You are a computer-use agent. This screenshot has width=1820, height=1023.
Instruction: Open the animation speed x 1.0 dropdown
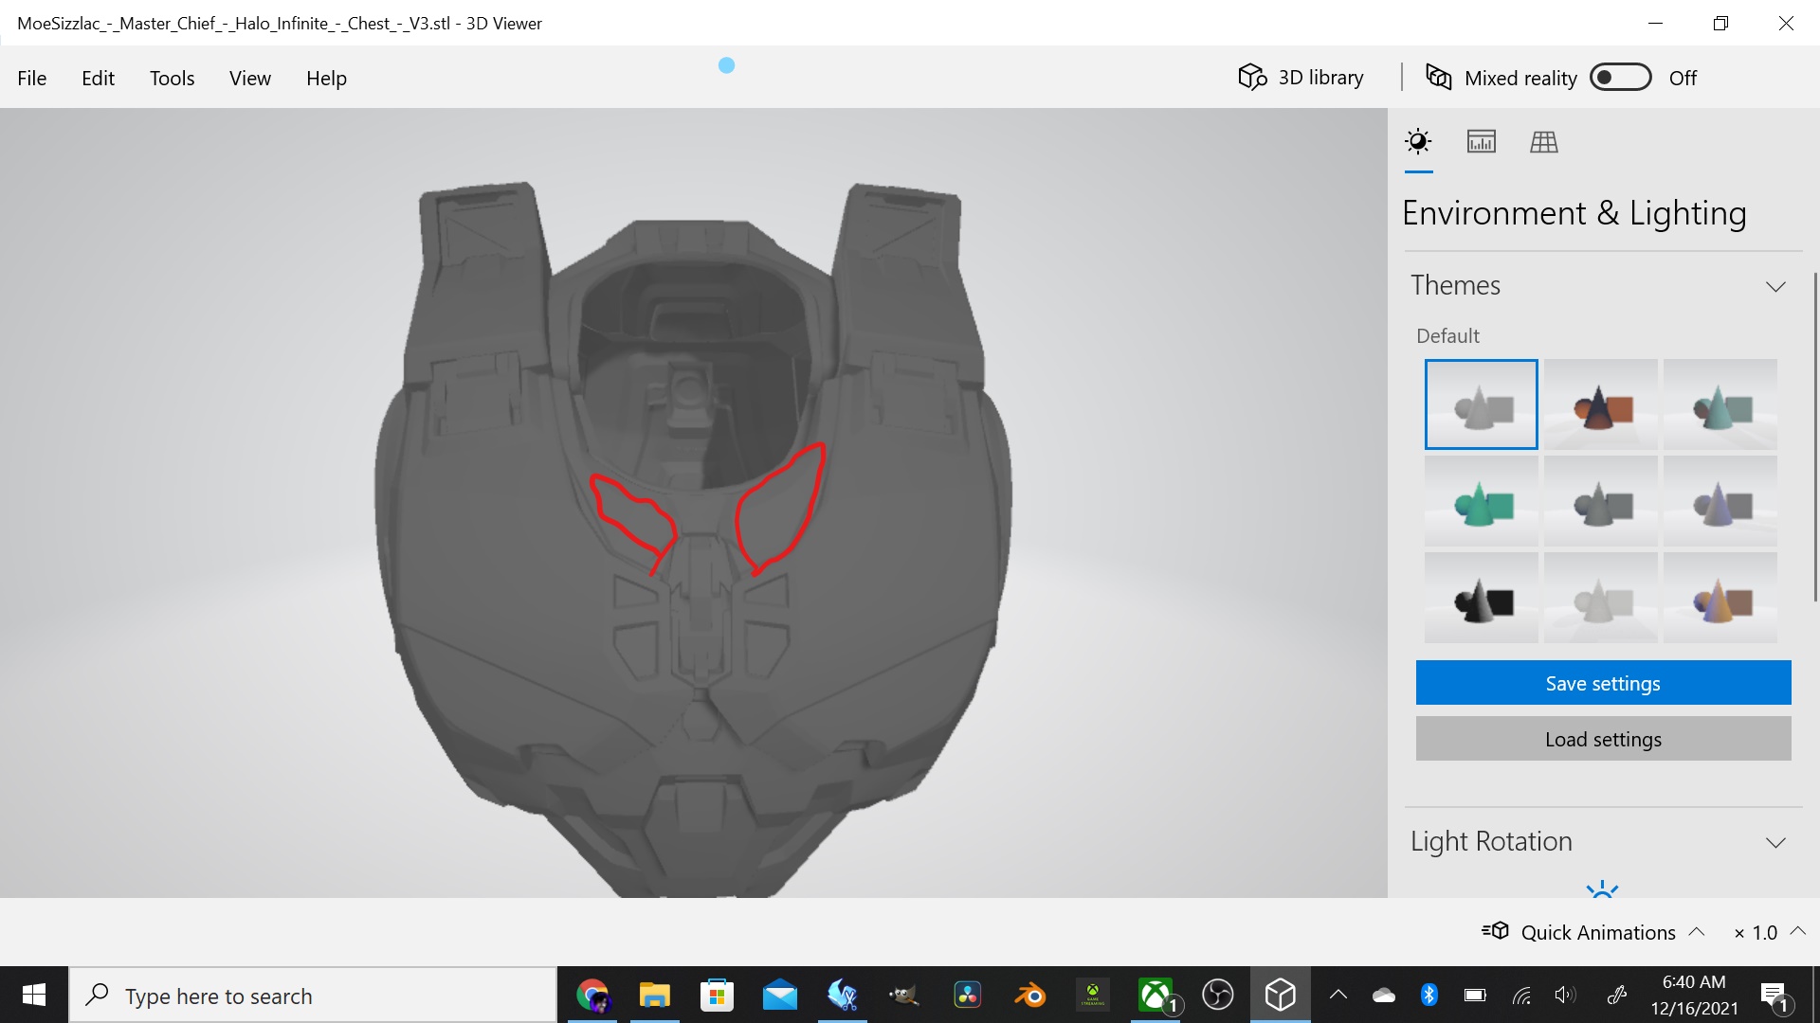(1769, 932)
